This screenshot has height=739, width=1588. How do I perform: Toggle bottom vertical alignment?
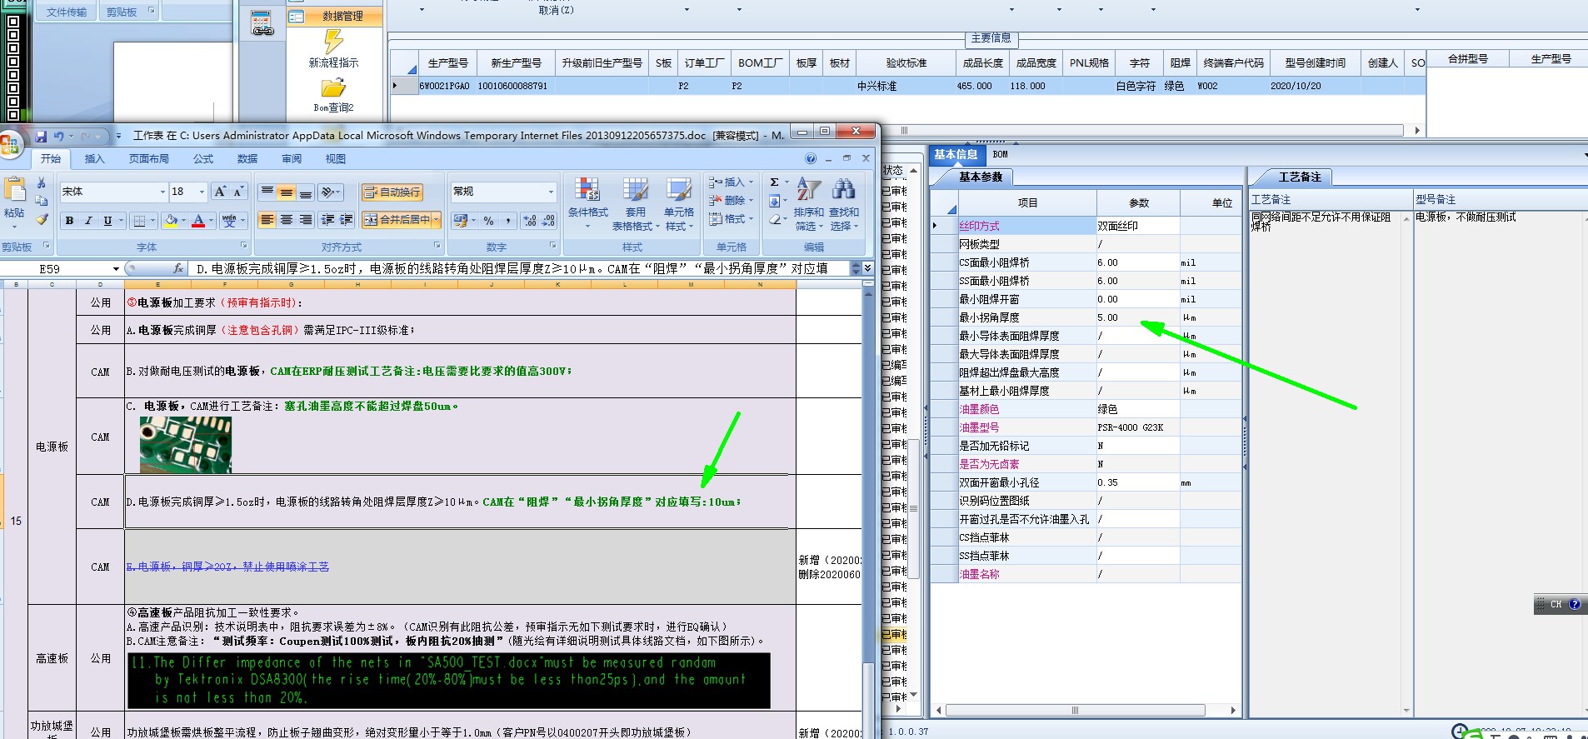[306, 192]
